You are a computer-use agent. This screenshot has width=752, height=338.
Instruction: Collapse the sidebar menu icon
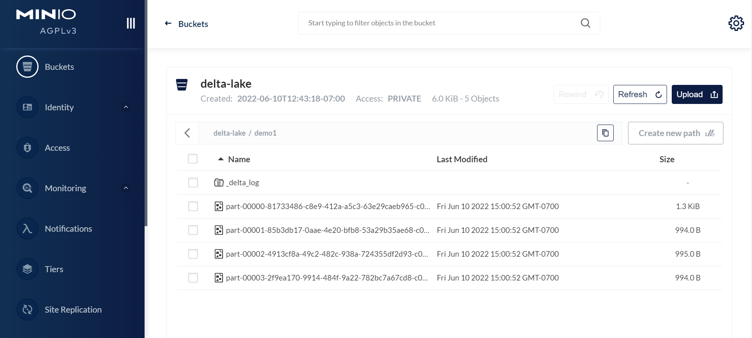[x=131, y=23]
